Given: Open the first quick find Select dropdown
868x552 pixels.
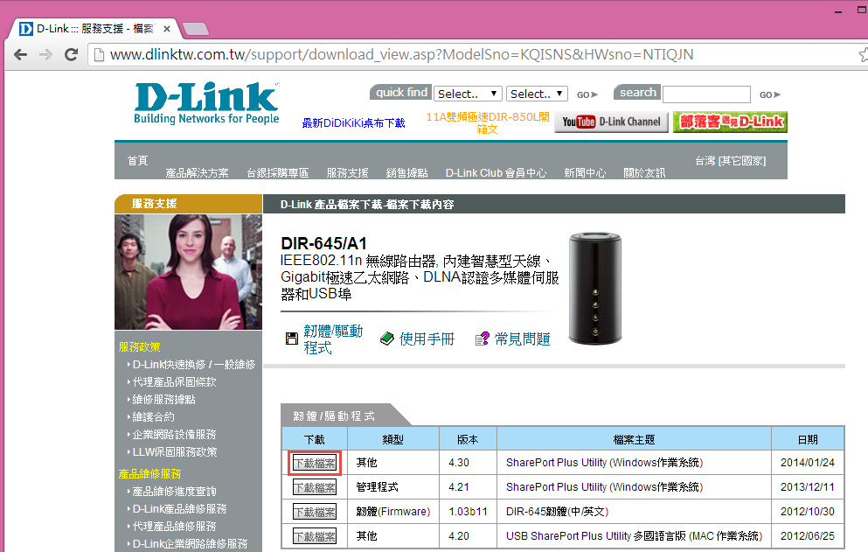Looking at the screenshot, I should [x=468, y=94].
